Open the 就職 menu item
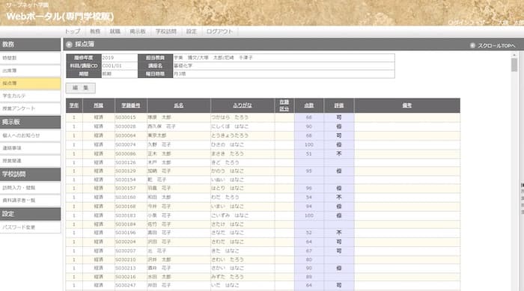This screenshot has height=291, width=524. [x=115, y=31]
